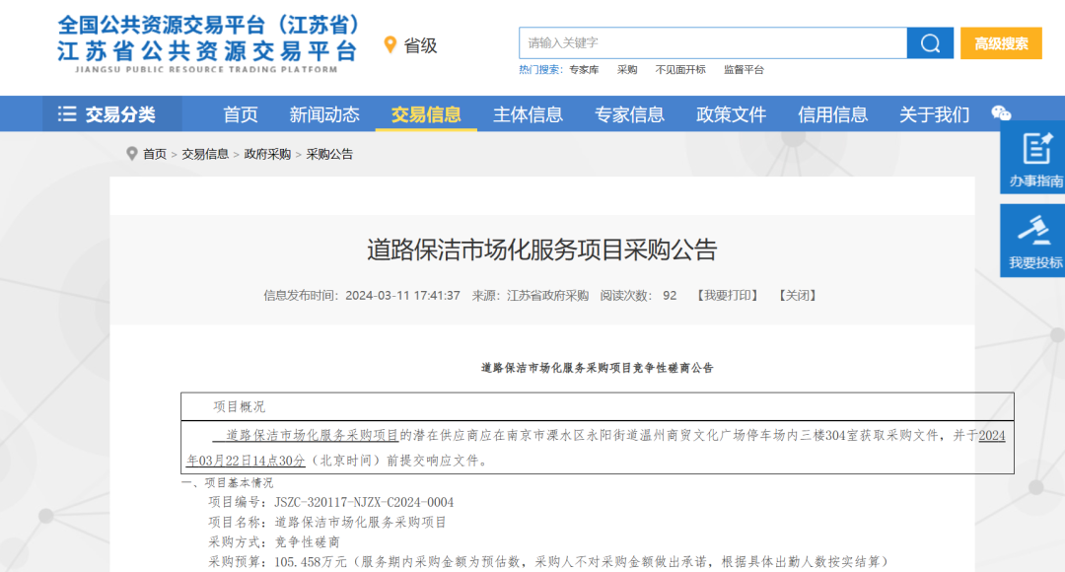Viewport: 1065px width, 572px height.
Task: Click the deadline text 03月22日14点30分
Action: pyautogui.click(x=252, y=461)
